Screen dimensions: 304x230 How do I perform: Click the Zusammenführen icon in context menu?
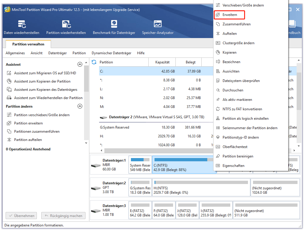(218, 24)
